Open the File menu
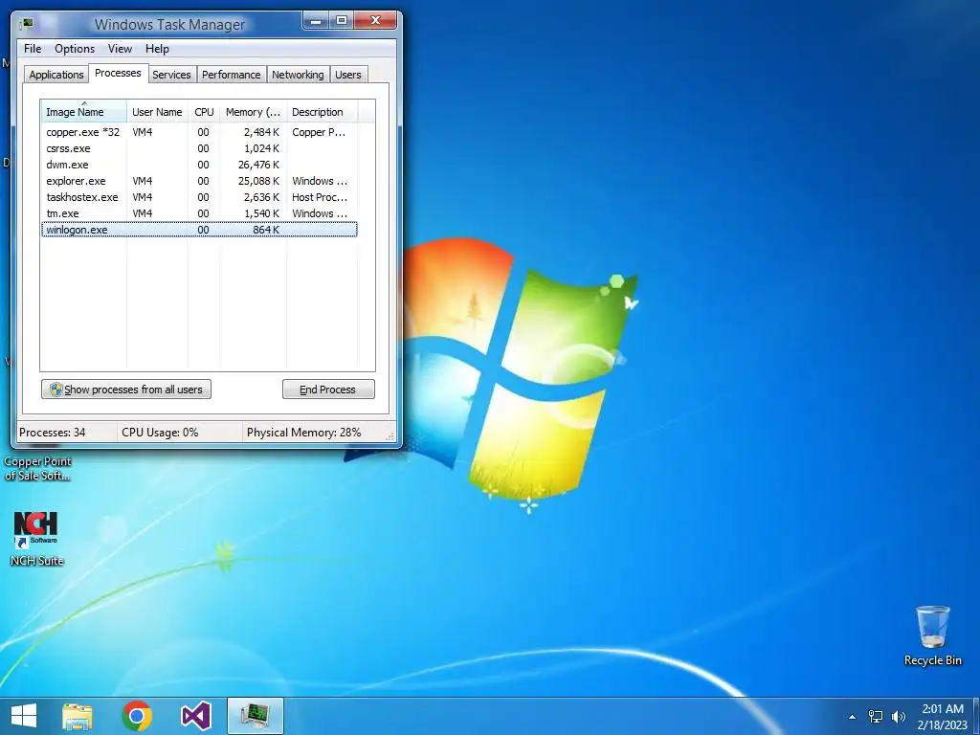This screenshot has width=980, height=735. pos(33,49)
